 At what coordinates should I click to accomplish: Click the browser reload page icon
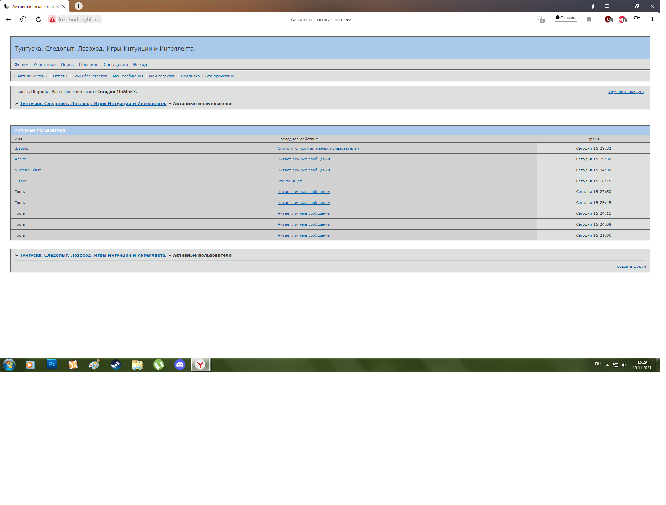(39, 19)
